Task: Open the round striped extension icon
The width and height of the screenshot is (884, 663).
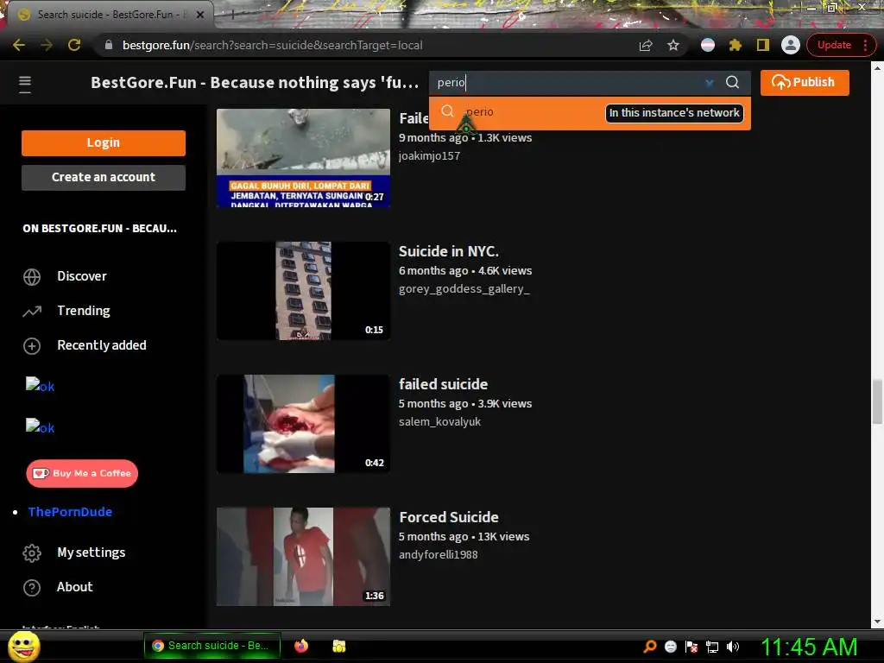Action: (x=708, y=45)
